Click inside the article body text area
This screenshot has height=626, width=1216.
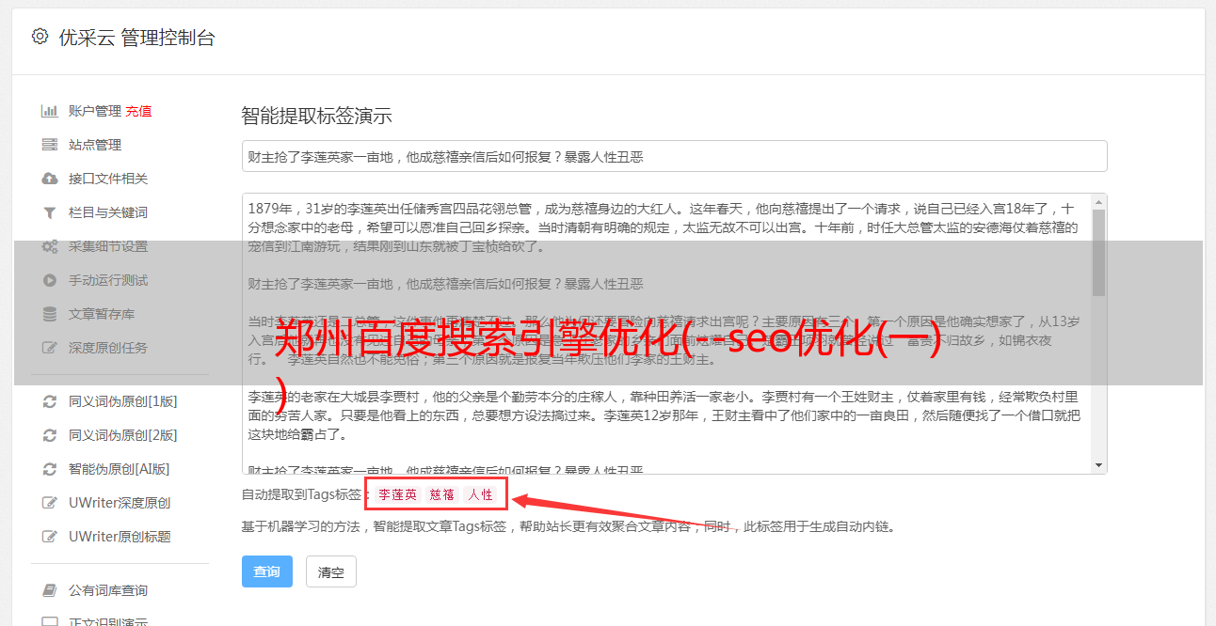666,334
